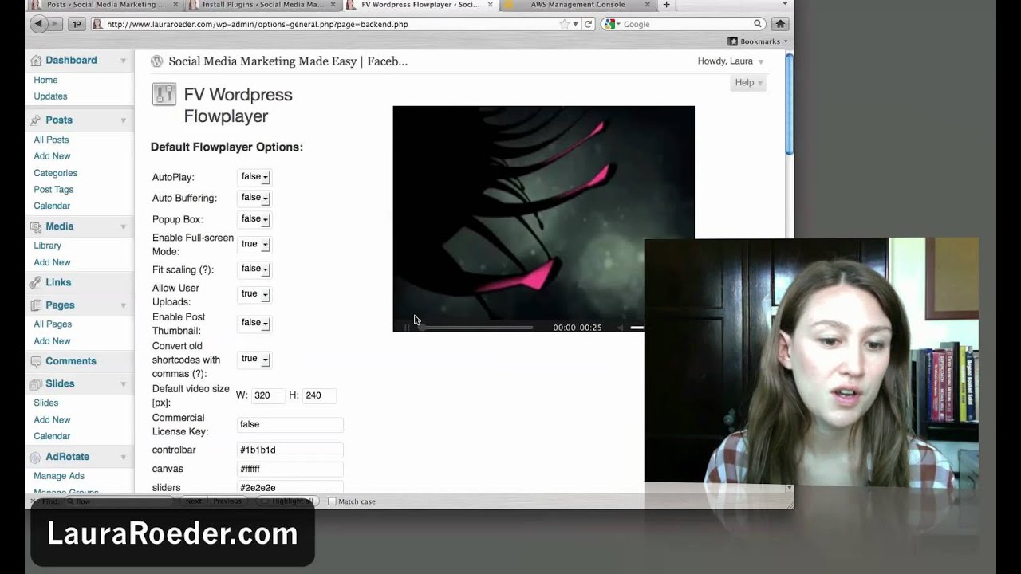Toggle the Match case checkbox
The height and width of the screenshot is (574, 1021).
pos(332,501)
